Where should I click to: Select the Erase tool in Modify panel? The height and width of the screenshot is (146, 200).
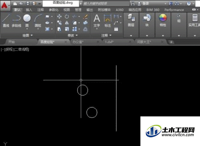[x=86, y=16]
